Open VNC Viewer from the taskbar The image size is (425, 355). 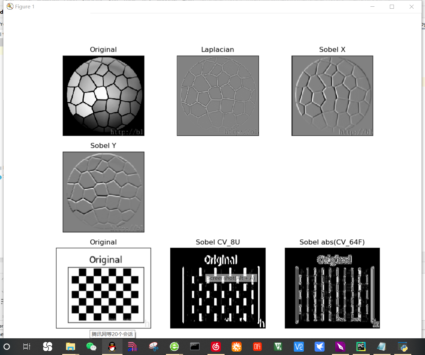tap(299, 347)
